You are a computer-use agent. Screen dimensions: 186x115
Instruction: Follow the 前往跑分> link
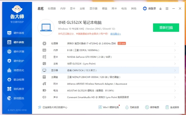click(116, 34)
